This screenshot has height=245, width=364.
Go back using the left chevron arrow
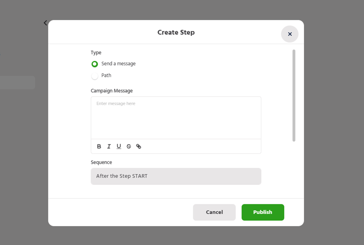point(45,23)
